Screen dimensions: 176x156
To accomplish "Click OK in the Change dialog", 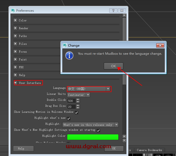I will click(x=113, y=66).
